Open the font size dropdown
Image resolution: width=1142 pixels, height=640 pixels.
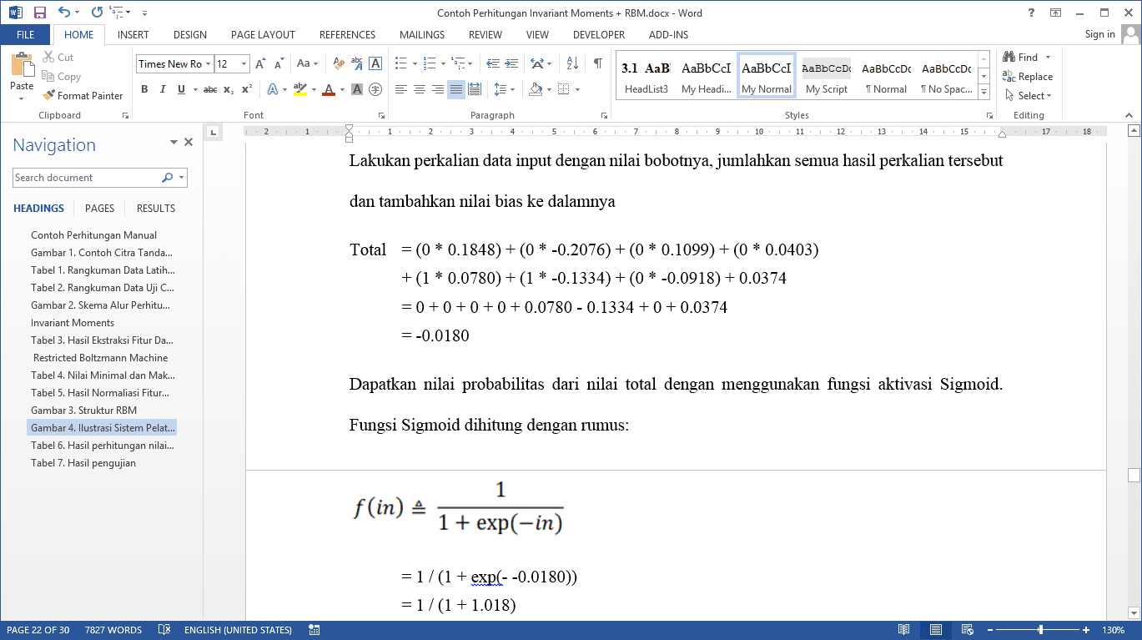[244, 64]
